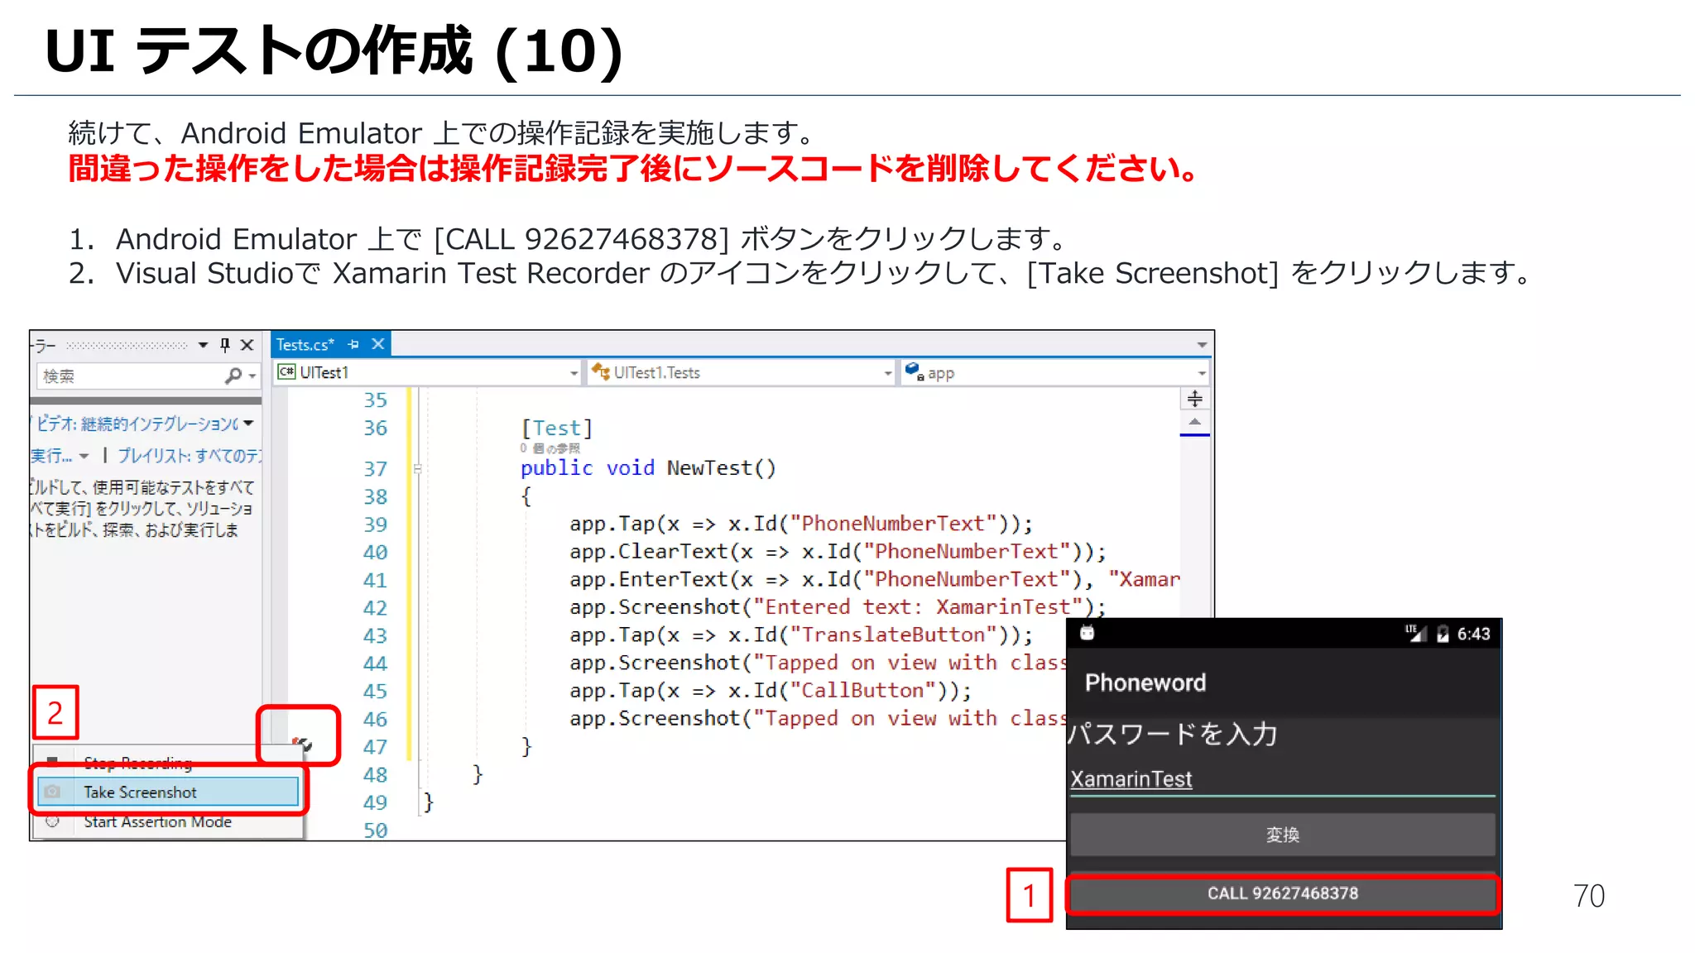Screen dimensions: 1695x953
Task: Click the TranslateButton tap code on line 43
Action: pos(801,635)
